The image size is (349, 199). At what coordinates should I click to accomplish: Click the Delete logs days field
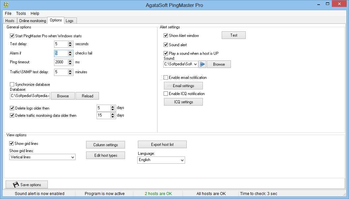104,108
